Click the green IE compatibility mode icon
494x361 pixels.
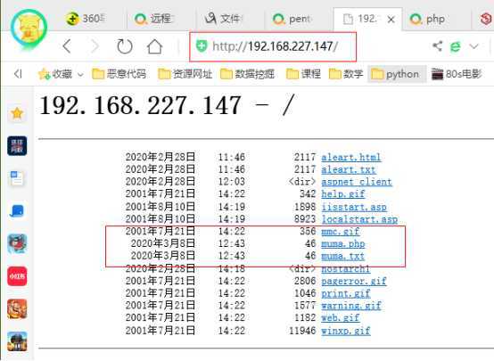point(455,46)
